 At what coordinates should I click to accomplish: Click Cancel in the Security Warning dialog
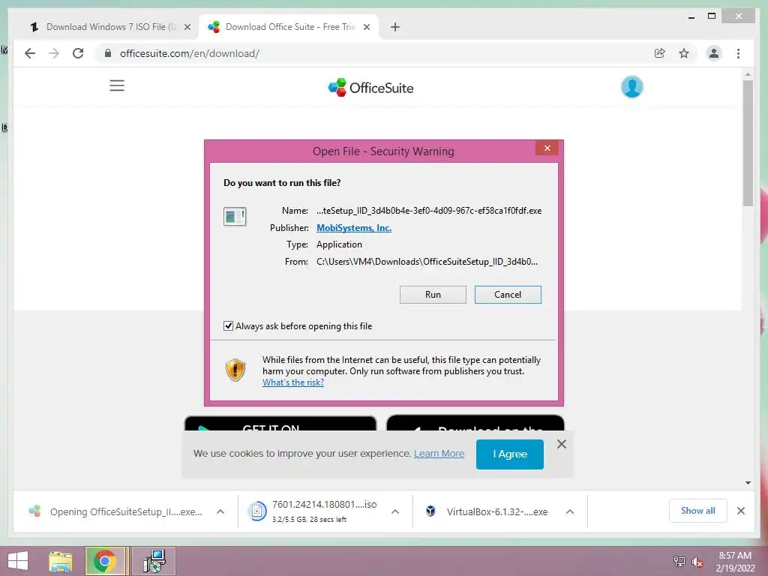coord(508,294)
